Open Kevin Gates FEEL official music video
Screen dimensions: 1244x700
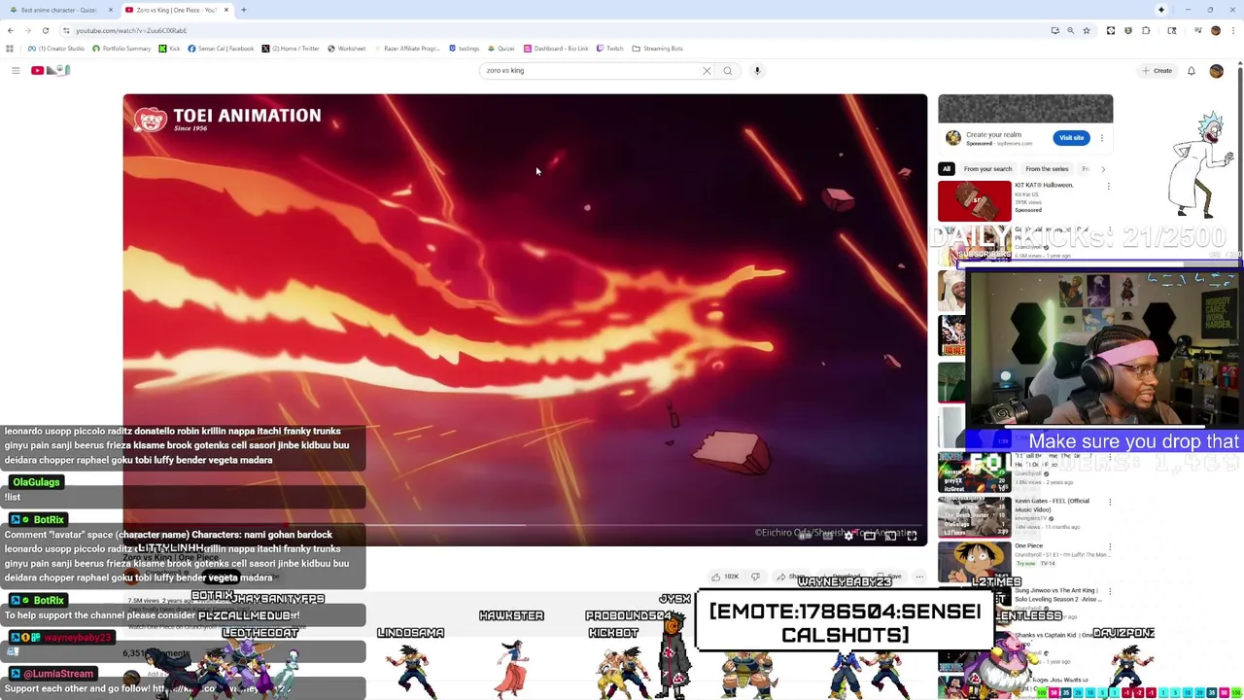click(1052, 505)
